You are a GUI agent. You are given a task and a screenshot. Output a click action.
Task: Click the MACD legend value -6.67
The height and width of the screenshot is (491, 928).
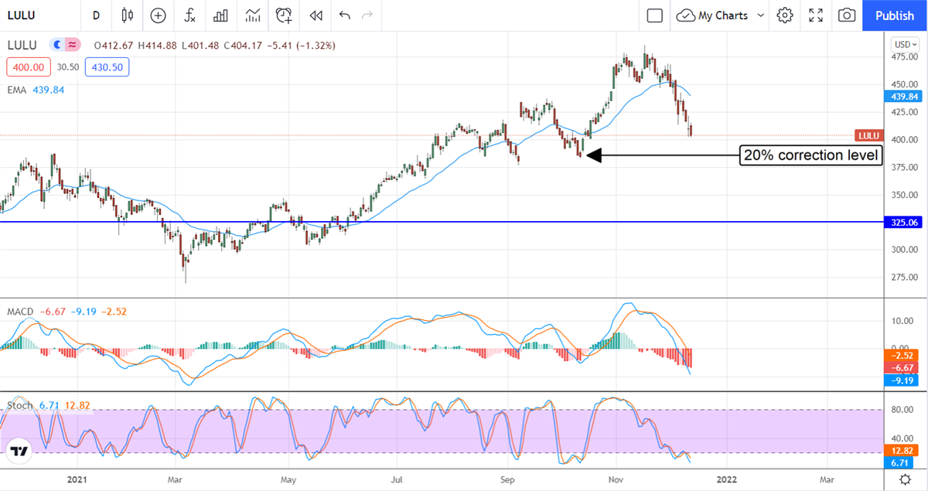(52, 312)
